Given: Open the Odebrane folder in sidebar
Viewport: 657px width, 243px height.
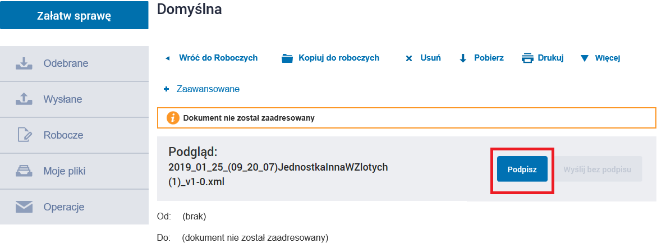Looking at the screenshot, I should (66, 63).
